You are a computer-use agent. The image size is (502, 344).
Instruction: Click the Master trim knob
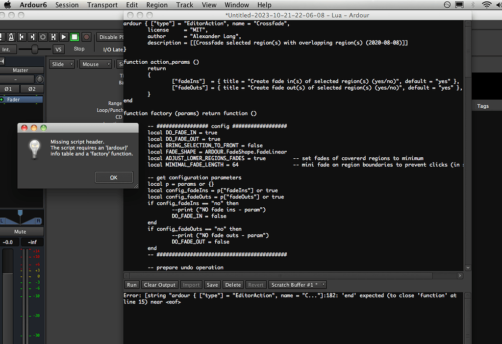click(39, 79)
